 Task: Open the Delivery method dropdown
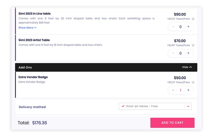(x=155, y=106)
